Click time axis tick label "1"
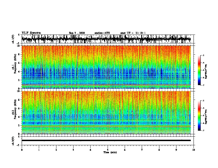Screen dimensions: 218x168 [39, 150]
